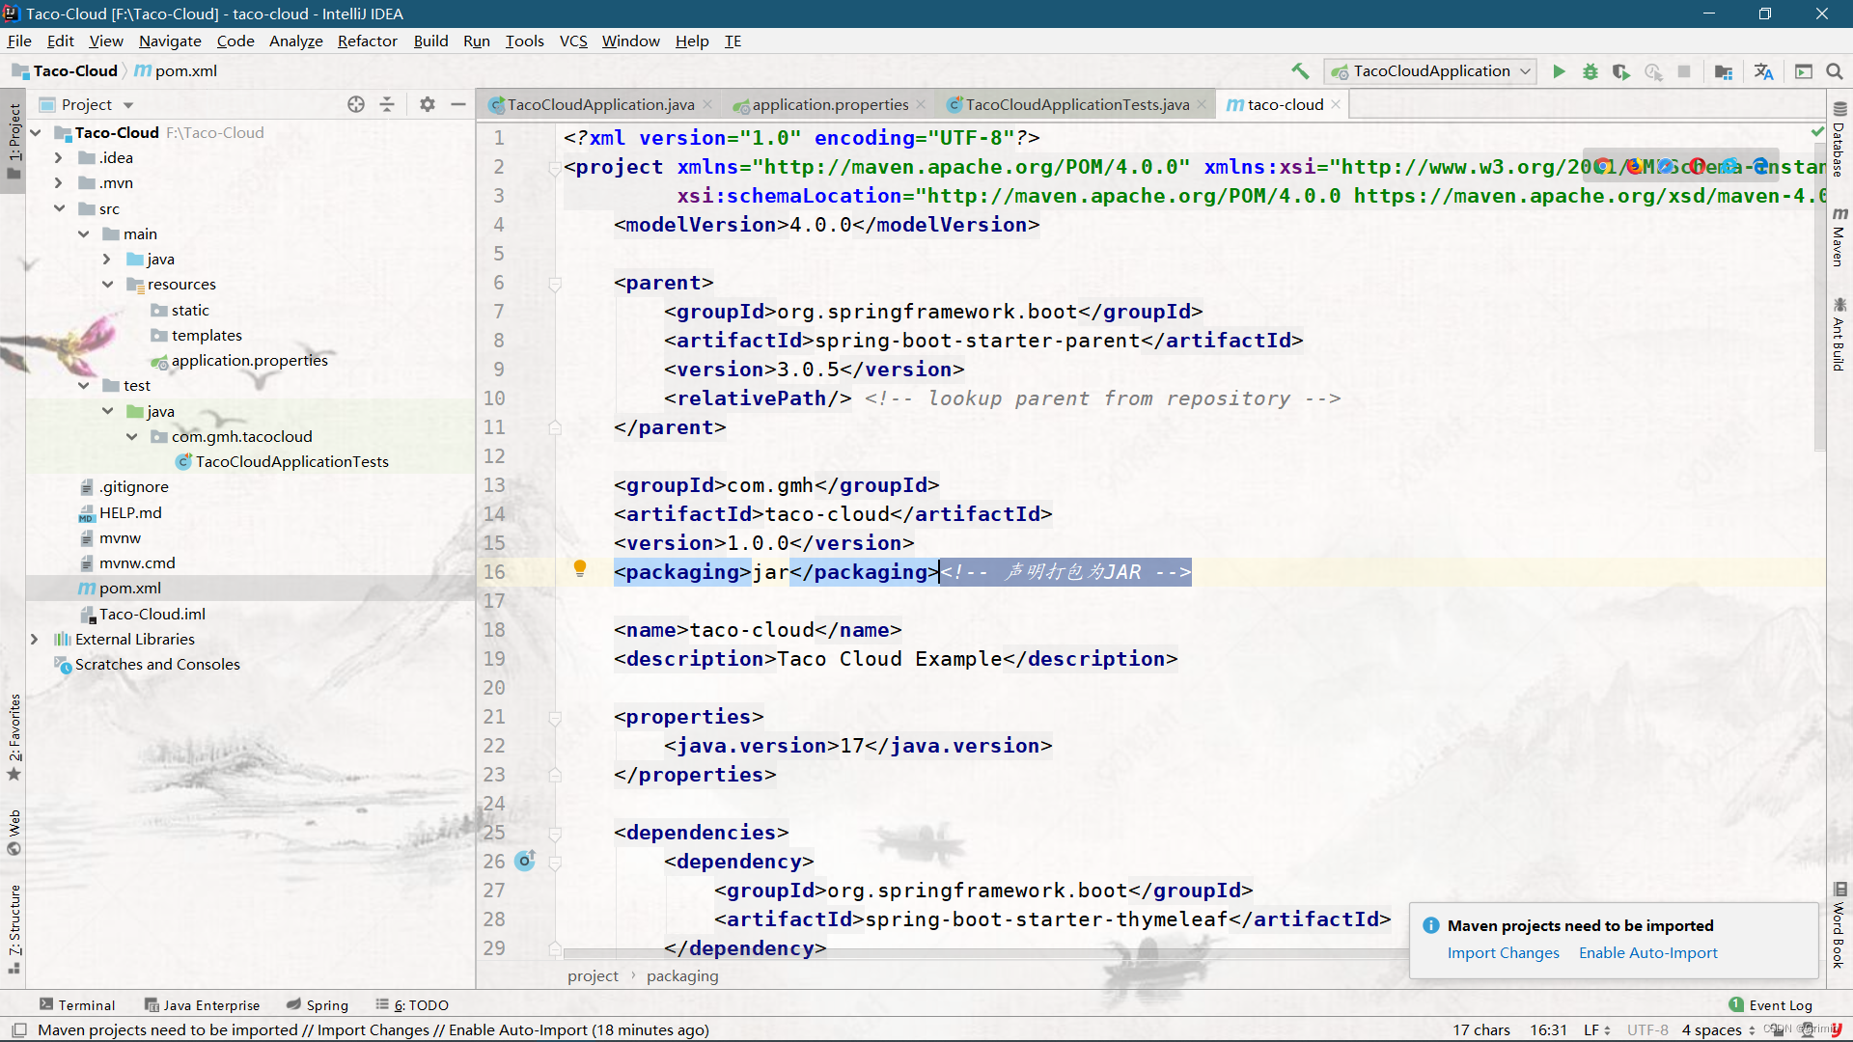1853x1042 pixels.
Task: Click the Build project hammer icon
Action: (x=1300, y=71)
